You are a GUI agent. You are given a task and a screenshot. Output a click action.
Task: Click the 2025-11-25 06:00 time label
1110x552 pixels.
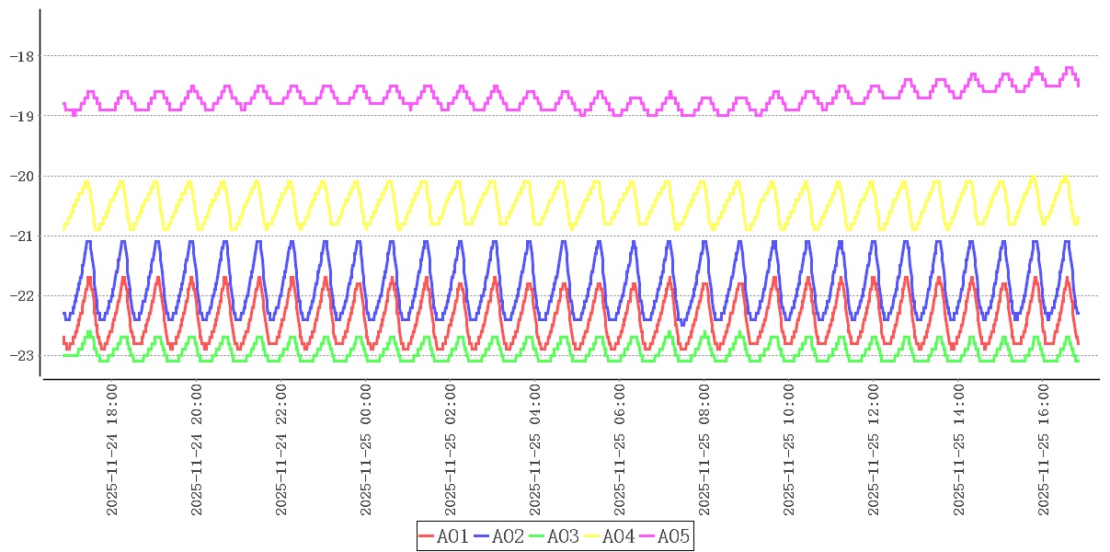point(620,450)
